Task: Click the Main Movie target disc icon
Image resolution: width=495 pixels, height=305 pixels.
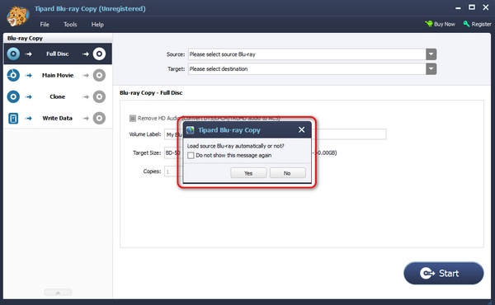Action: click(x=99, y=75)
